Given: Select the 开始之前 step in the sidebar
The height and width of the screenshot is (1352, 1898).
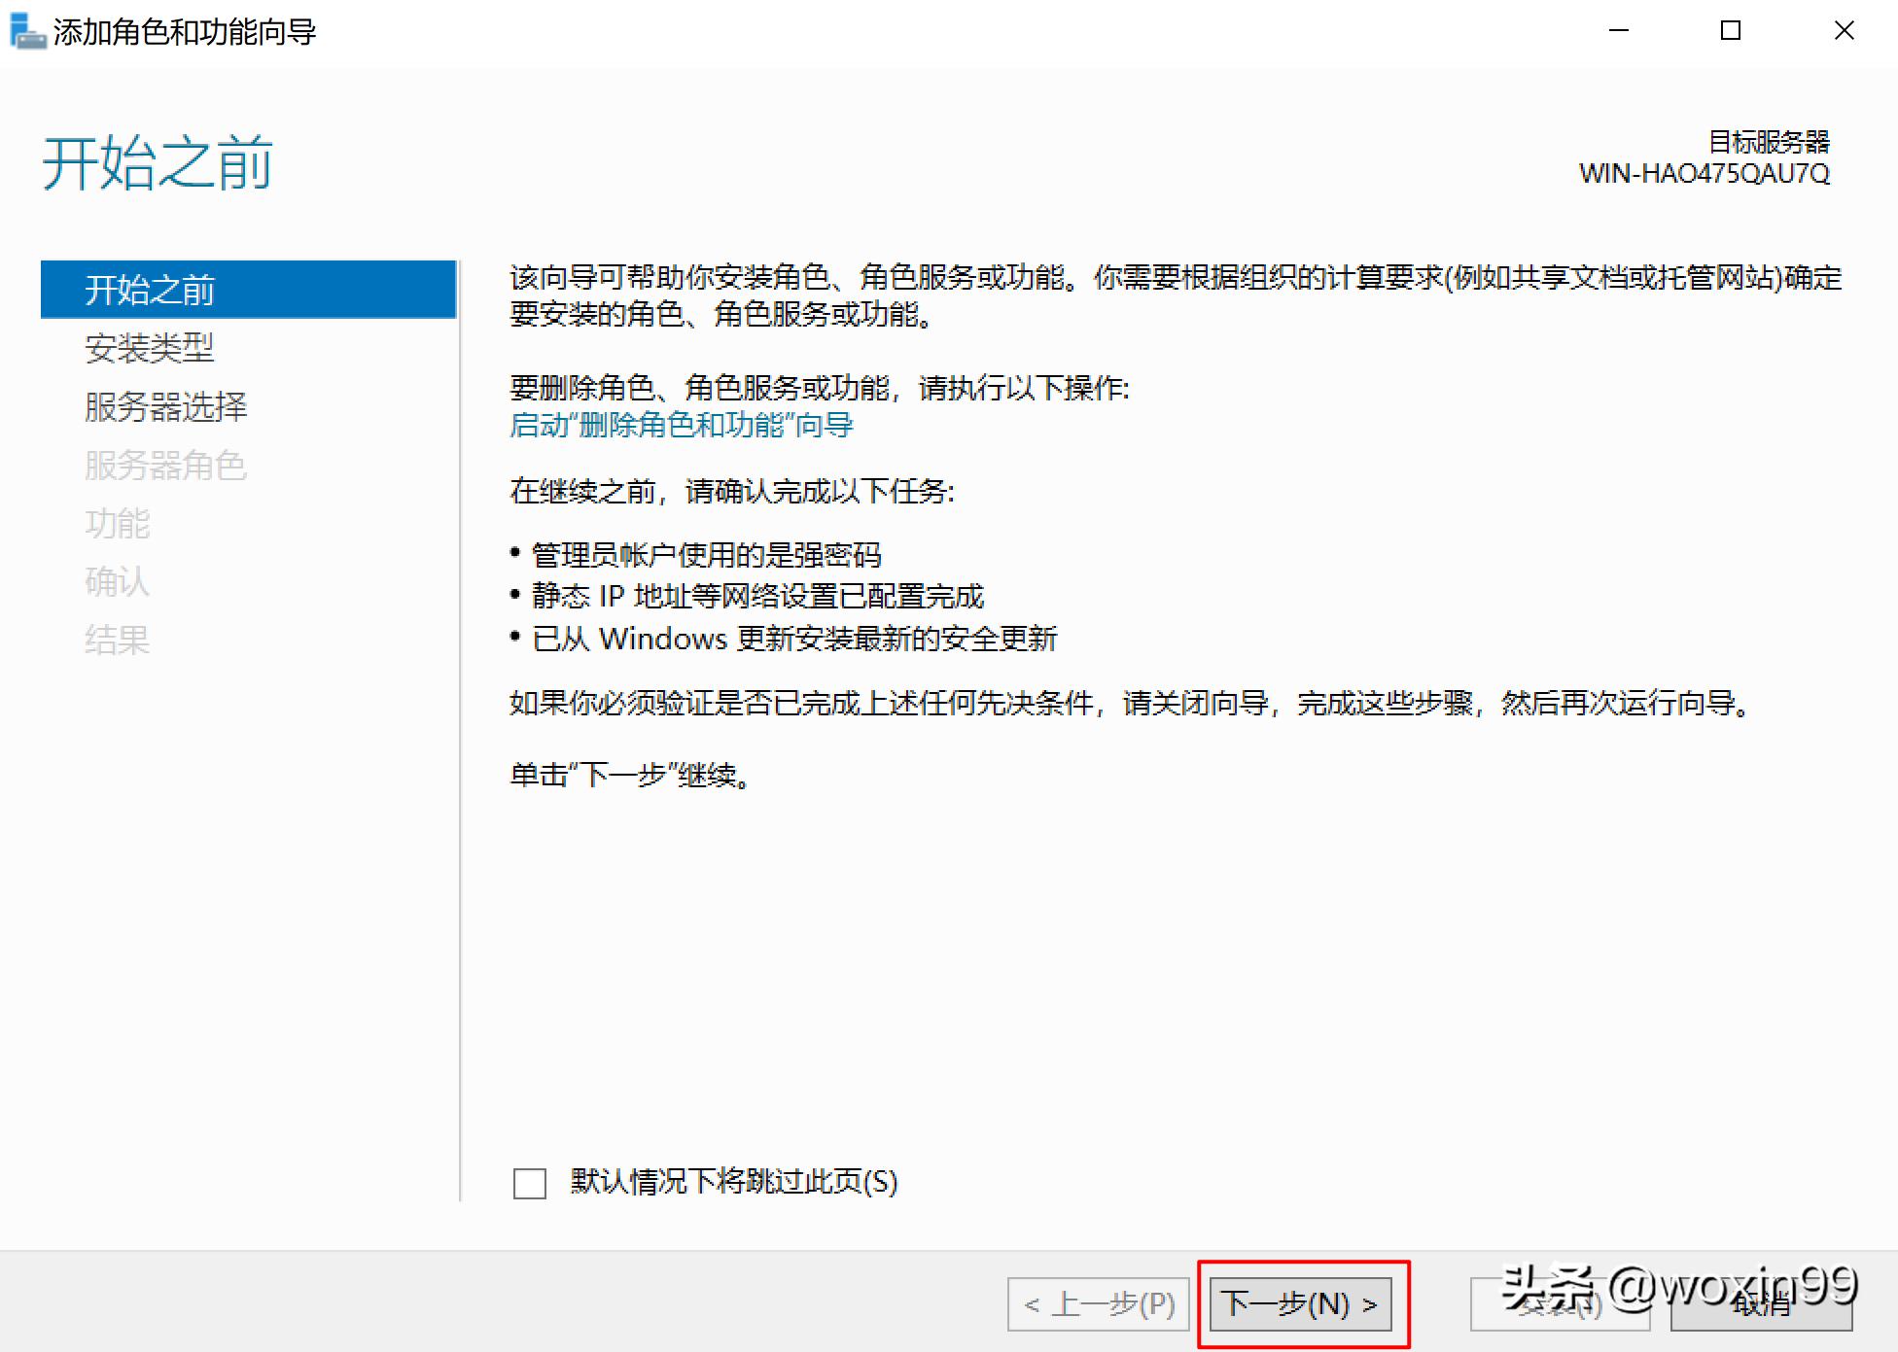Looking at the screenshot, I should [x=151, y=289].
